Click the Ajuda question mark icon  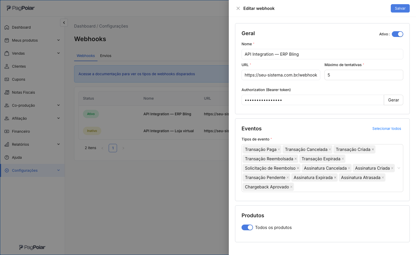click(x=7, y=157)
